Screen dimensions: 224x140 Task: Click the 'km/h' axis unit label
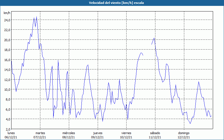point(7,13)
